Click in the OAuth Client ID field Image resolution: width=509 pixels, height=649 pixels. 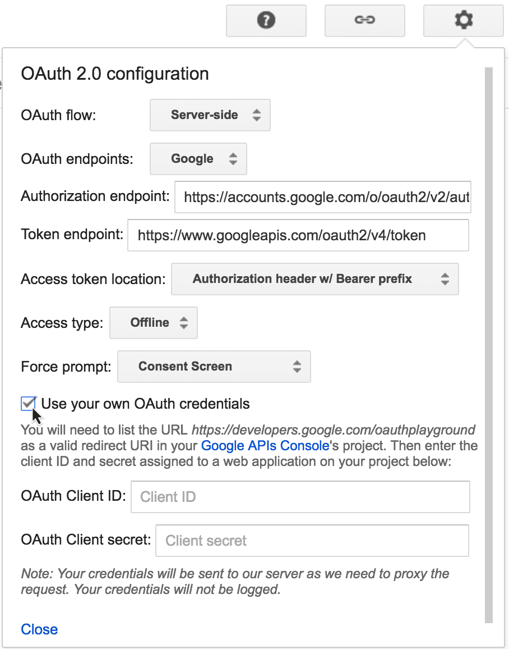[300, 497]
